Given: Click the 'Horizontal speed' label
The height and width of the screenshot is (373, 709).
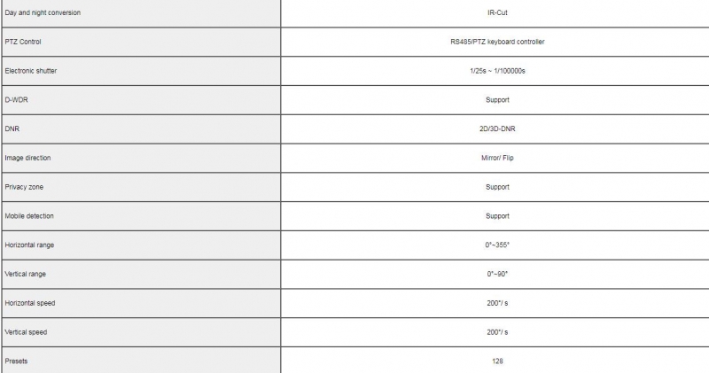Looking at the screenshot, I should click(x=30, y=303).
